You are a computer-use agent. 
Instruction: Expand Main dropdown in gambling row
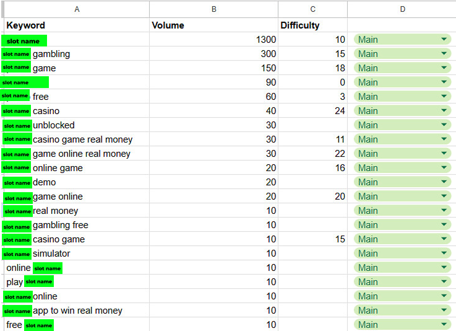point(402,53)
